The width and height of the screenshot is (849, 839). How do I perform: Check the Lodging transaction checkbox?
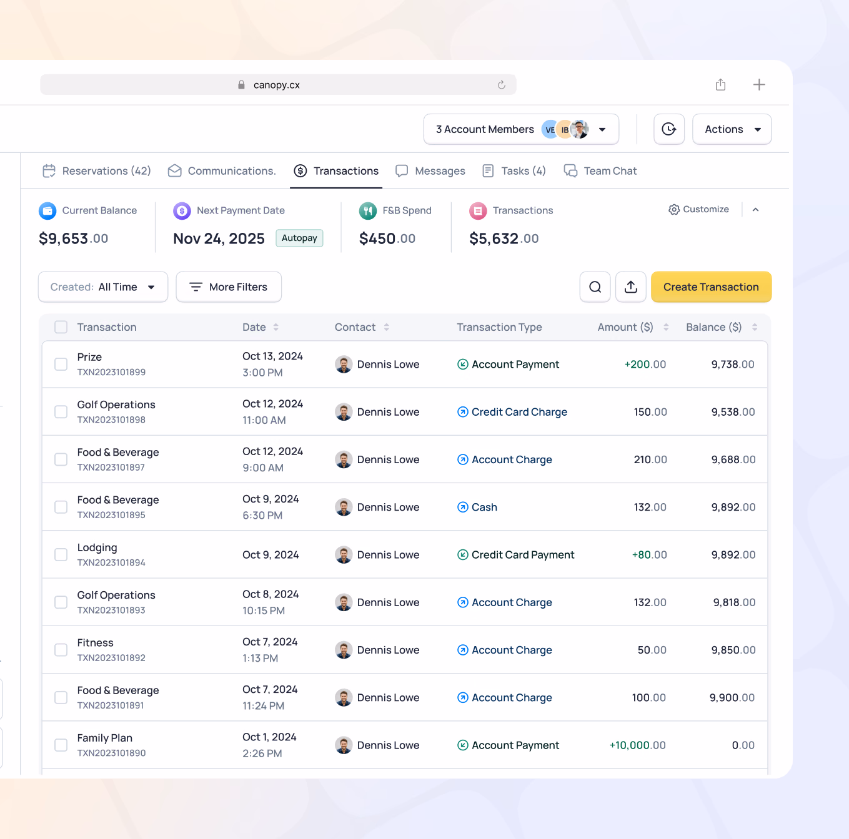click(x=61, y=555)
